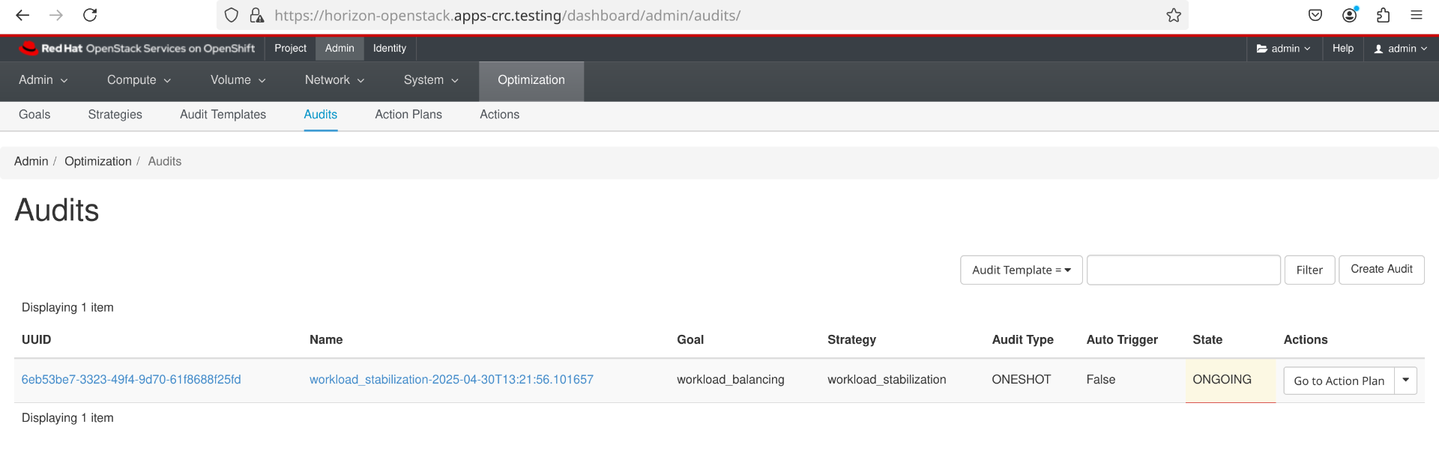Click the Red Hat OpenStack logo
Screen dimensions: 1439x460
point(137,49)
